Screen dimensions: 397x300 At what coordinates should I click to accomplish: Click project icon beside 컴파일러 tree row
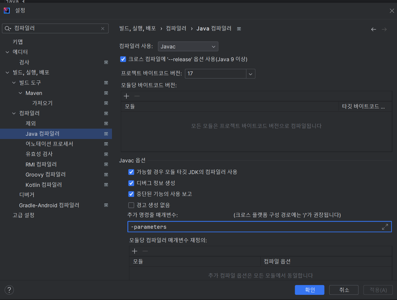[106, 113]
